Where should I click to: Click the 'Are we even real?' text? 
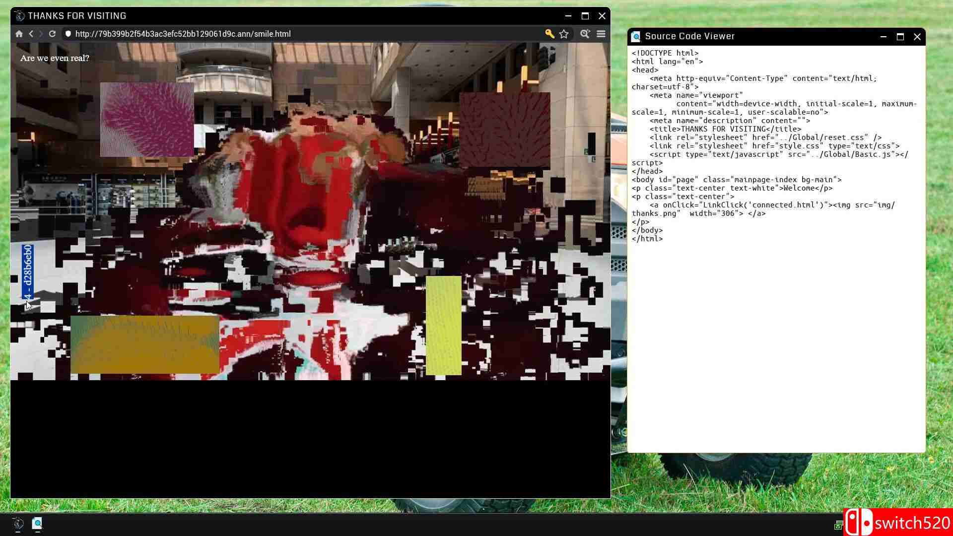coord(55,58)
